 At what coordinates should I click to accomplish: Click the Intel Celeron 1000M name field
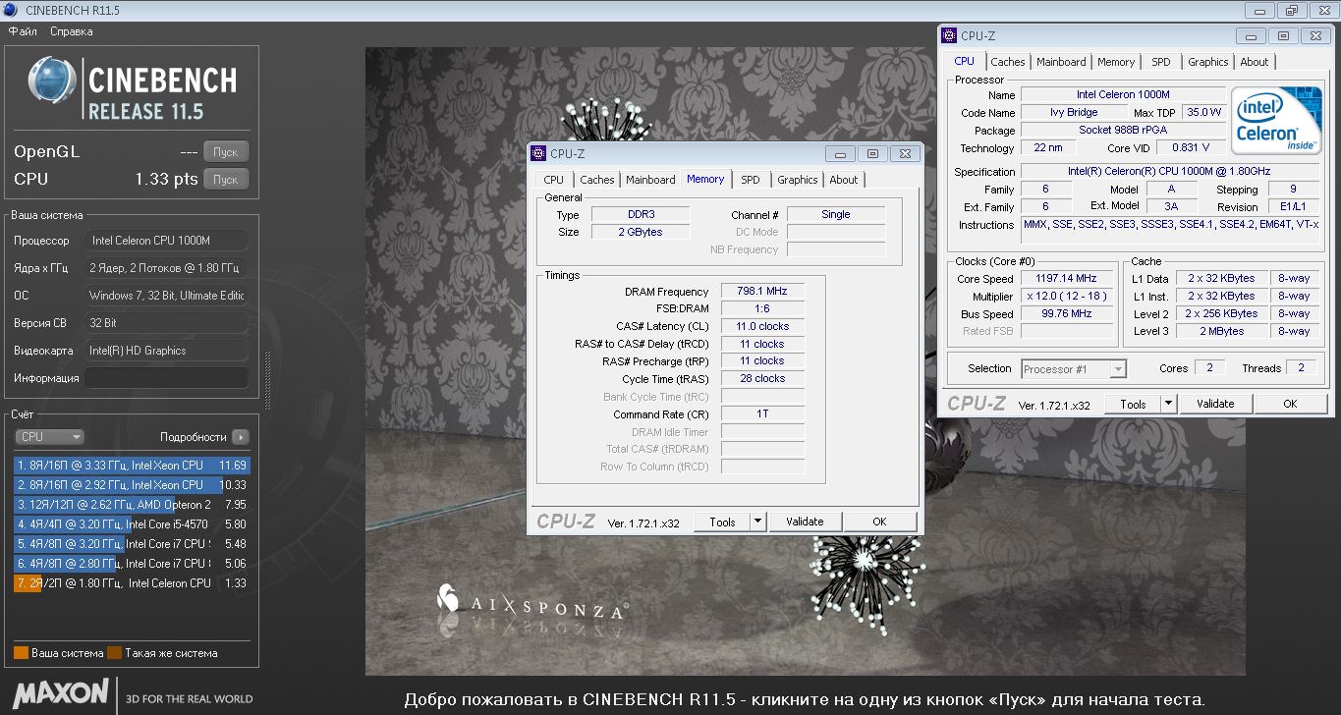point(1123,95)
